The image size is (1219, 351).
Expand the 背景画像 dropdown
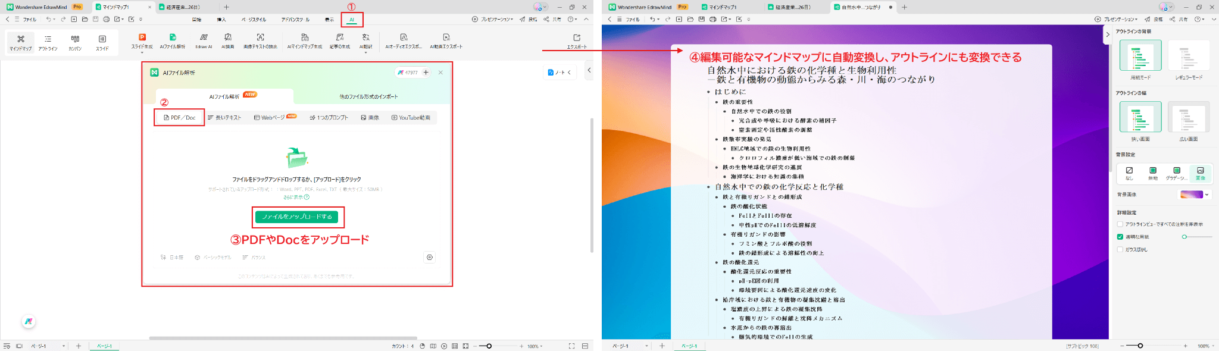(x=1207, y=195)
